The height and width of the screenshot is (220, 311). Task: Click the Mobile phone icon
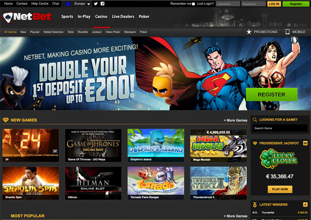(x=287, y=32)
